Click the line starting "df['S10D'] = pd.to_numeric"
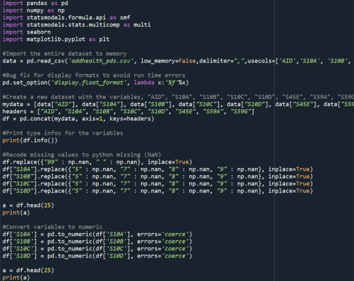Screen dimensions: 354x281 coord(97,256)
